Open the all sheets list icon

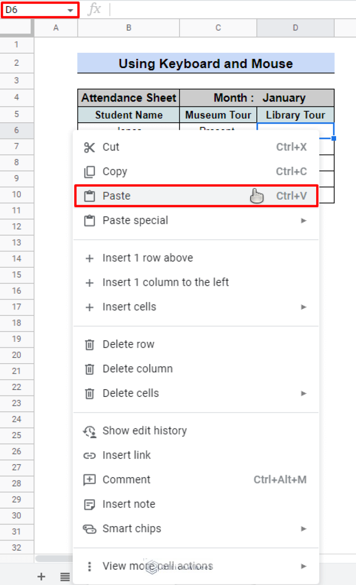64,576
